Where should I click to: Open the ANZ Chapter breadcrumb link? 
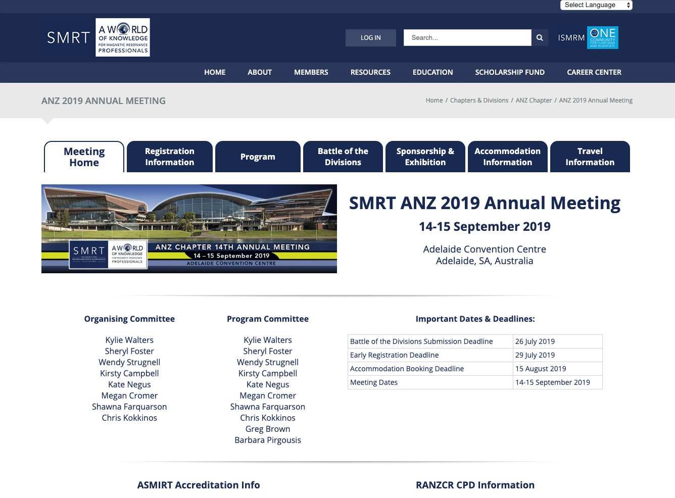[534, 100]
